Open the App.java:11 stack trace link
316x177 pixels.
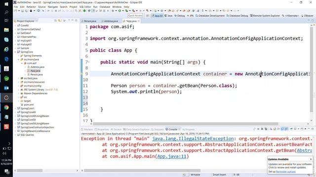(172, 156)
